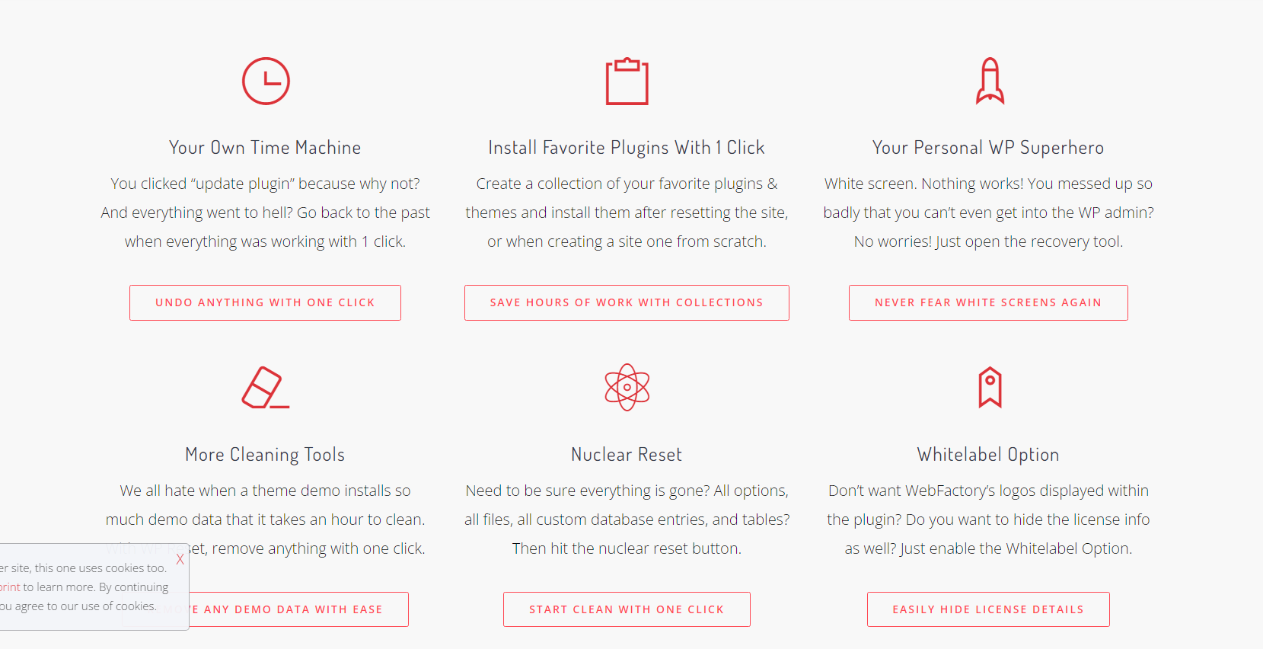The image size is (1263, 649).
Task: Open Undo Anything With One Click
Action: click(265, 302)
